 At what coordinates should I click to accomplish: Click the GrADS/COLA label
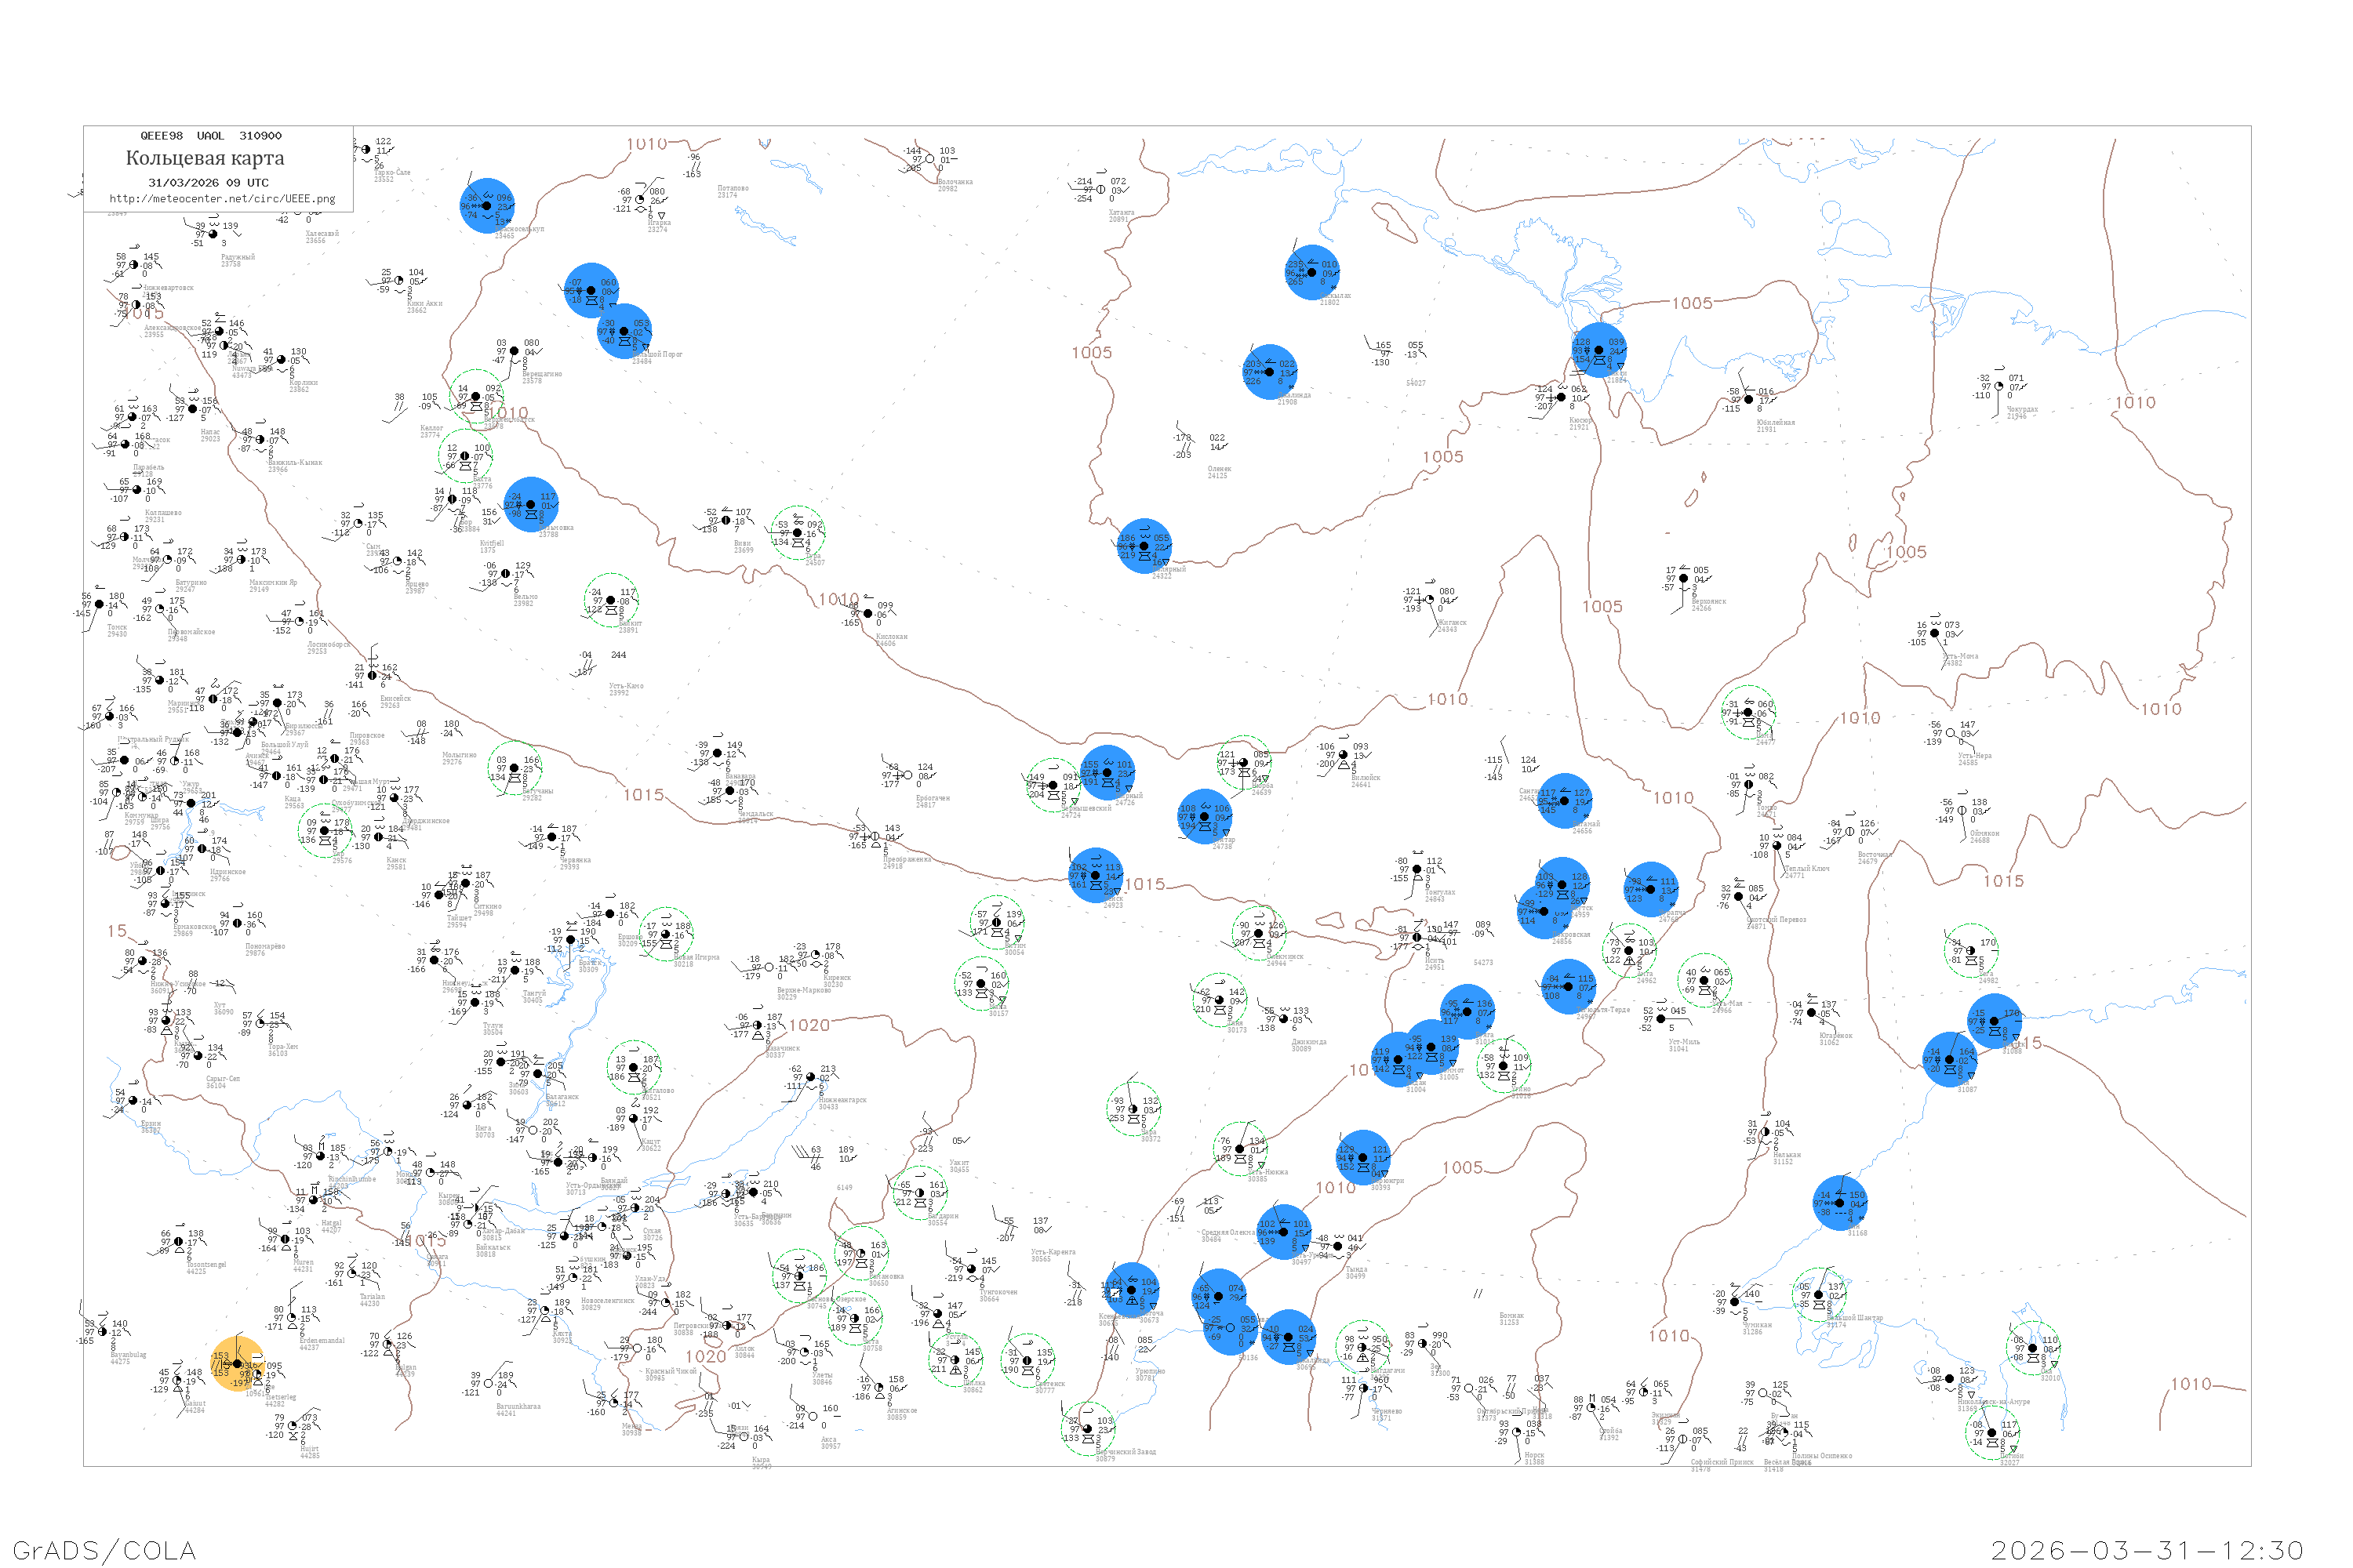pos(104,1550)
